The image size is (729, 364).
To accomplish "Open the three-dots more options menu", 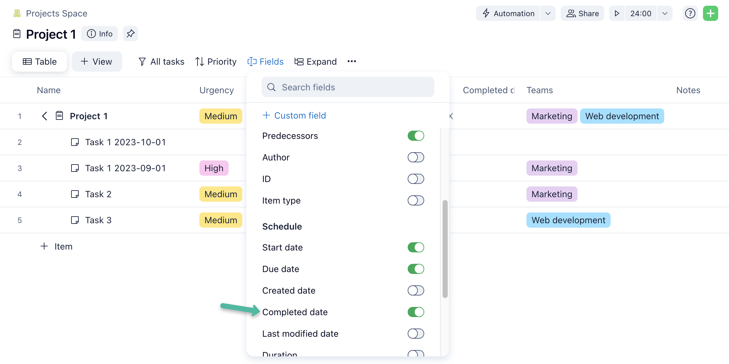I will [x=351, y=61].
